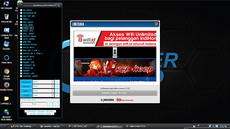Click the Armor button
230x129 pixels.
point(26,86)
